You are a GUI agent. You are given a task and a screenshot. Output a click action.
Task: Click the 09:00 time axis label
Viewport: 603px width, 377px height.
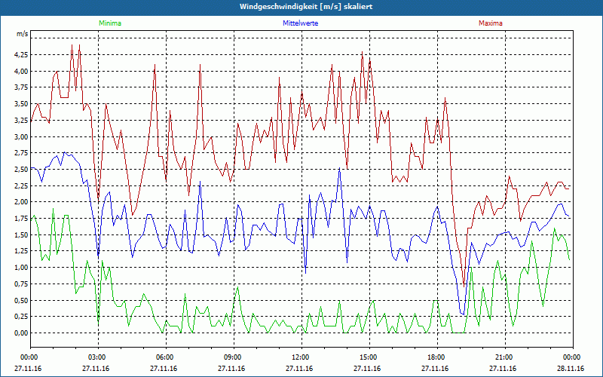231,357
